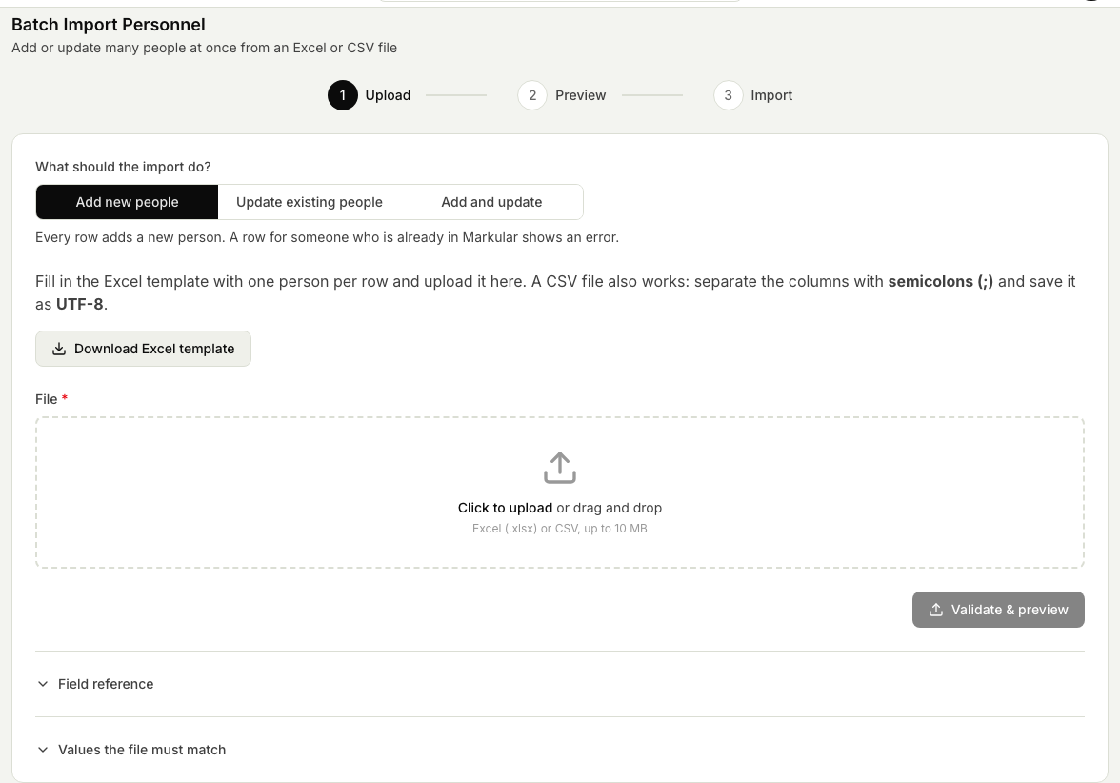Choose the 'Add and update' option

491,202
